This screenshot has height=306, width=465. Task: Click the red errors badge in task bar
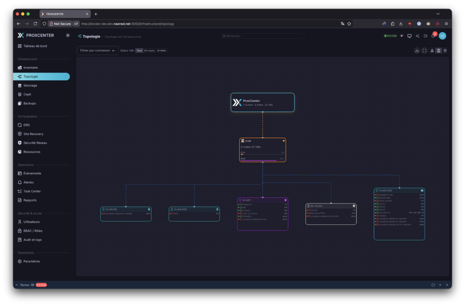41,285
